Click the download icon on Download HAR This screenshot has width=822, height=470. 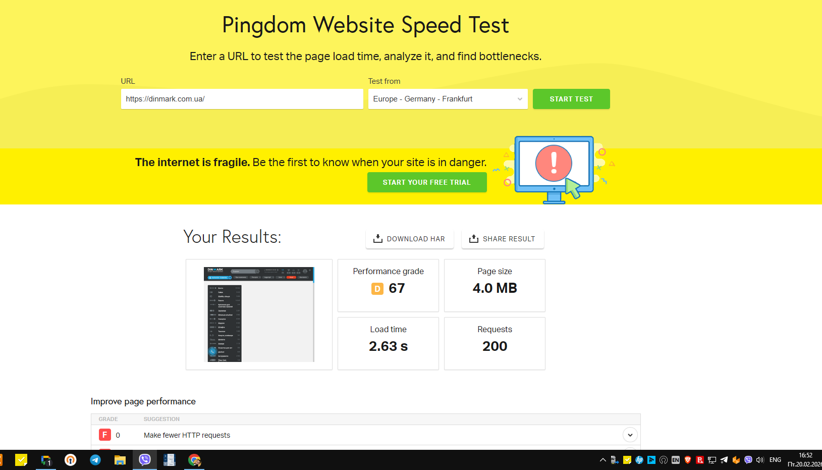point(377,239)
